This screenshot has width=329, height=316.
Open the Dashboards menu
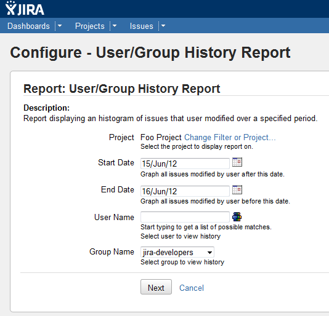(28, 26)
